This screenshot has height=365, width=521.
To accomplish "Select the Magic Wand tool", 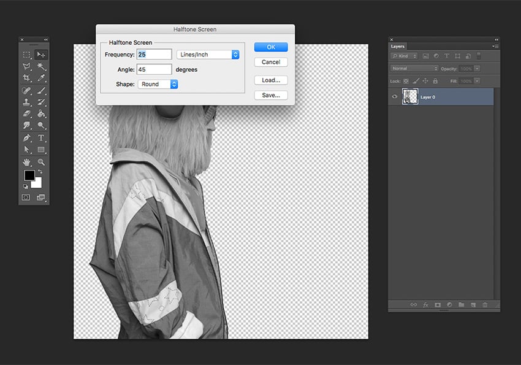I will pyautogui.click(x=41, y=66).
